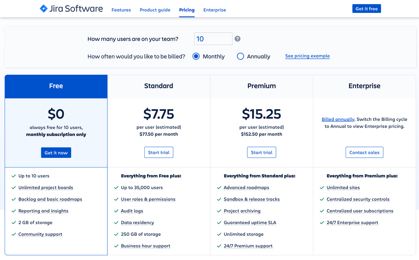Select the Enterprise navigation tab

click(214, 10)
